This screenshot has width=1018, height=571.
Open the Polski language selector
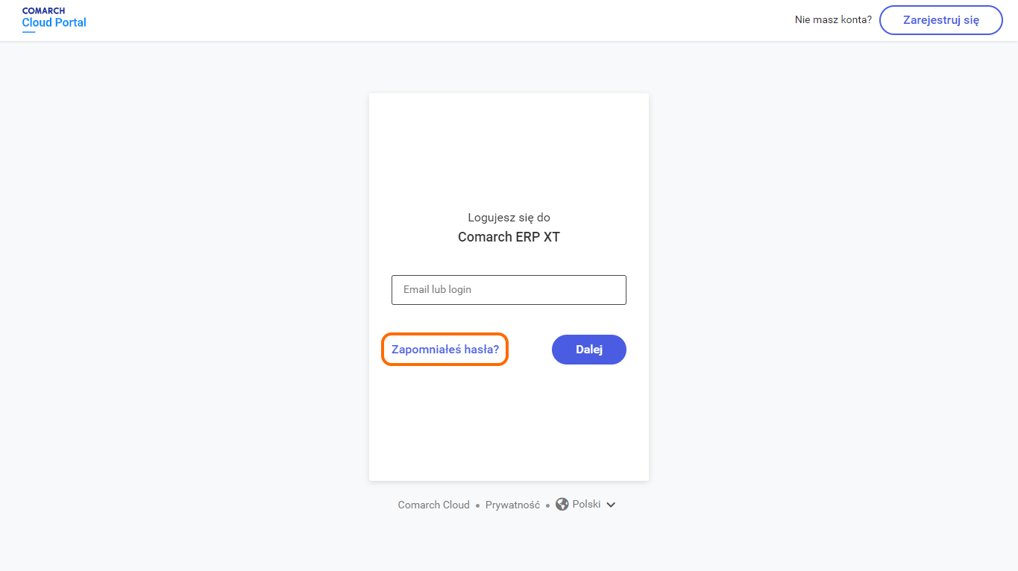tap(586, 505)
